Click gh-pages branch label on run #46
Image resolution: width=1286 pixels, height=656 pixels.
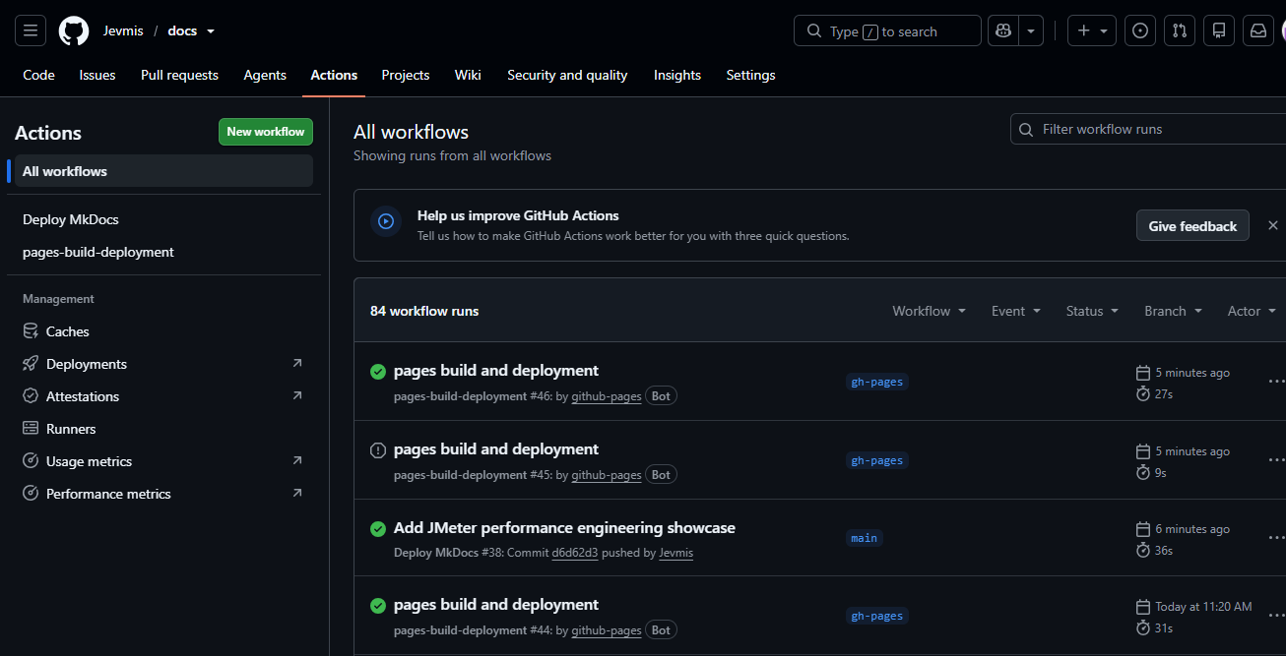876,382
